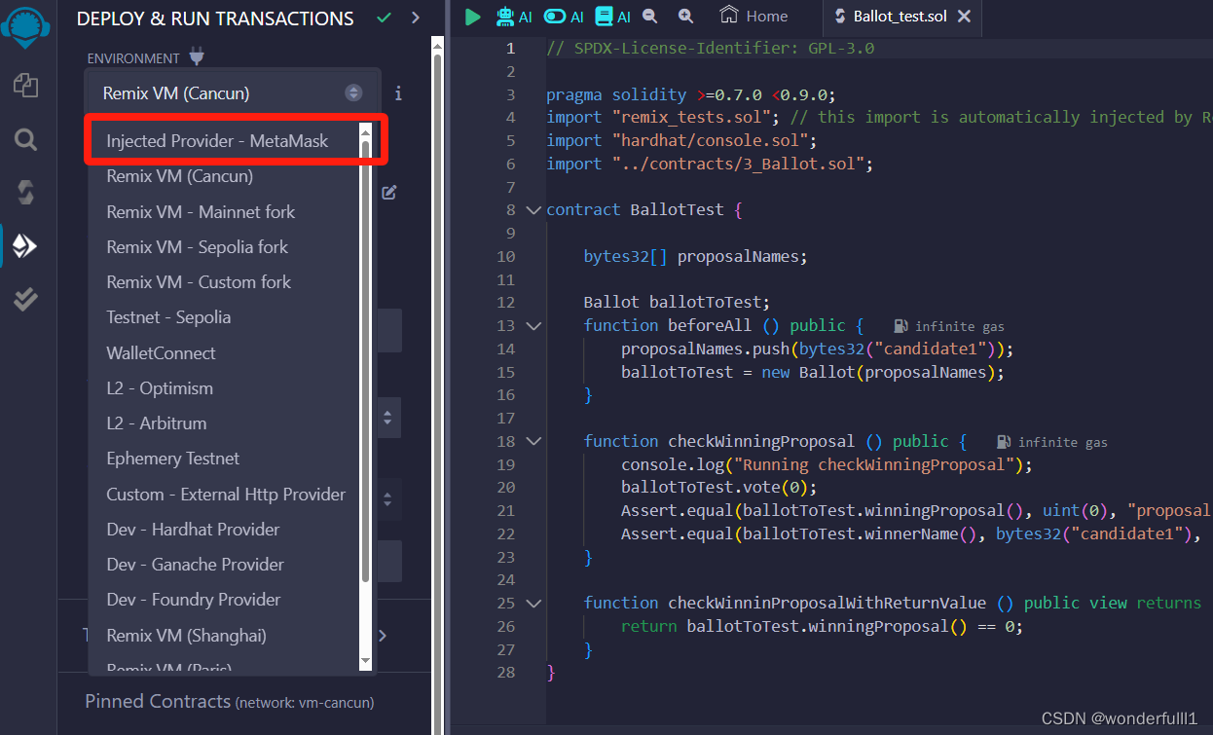Select the Deploy & Run Transactions sidebar icon
This screenshot has width=1213, height=735.
[26, 246]
